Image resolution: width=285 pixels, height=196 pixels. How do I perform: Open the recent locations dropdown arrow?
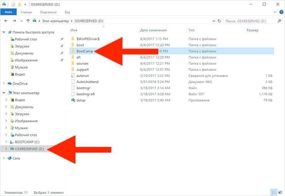coord(21,21)
